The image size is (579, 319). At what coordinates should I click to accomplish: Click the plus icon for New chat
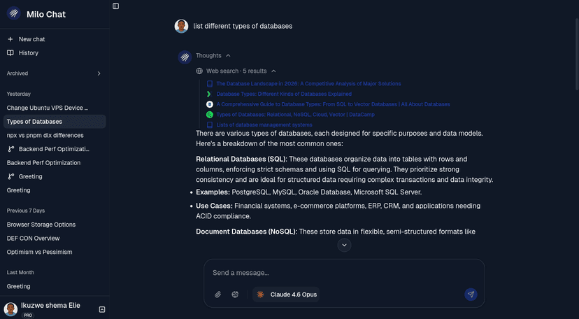pos(10,39)
